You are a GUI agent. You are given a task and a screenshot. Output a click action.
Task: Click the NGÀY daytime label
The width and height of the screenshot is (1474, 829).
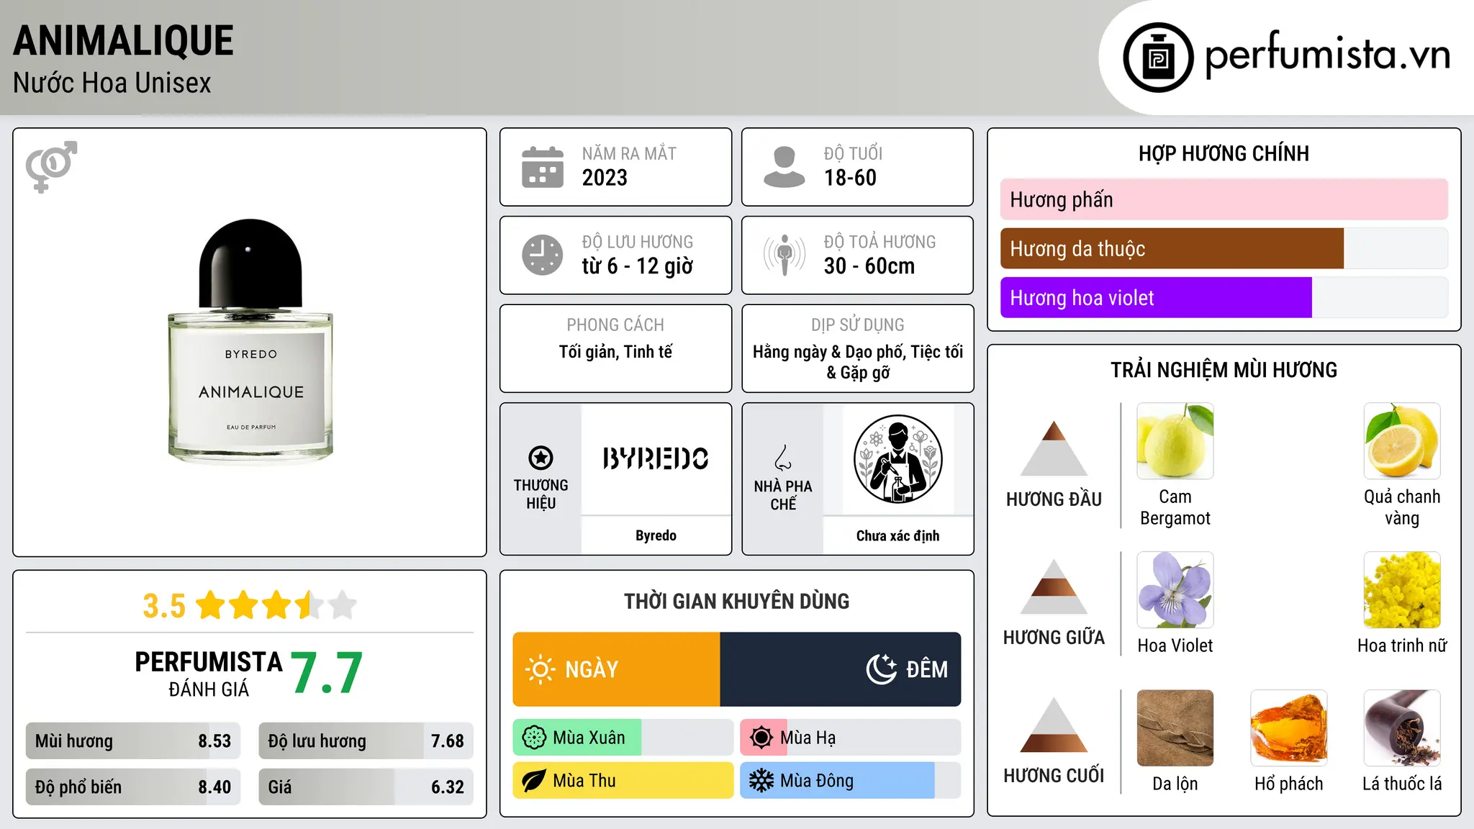(x=592, y=670)
